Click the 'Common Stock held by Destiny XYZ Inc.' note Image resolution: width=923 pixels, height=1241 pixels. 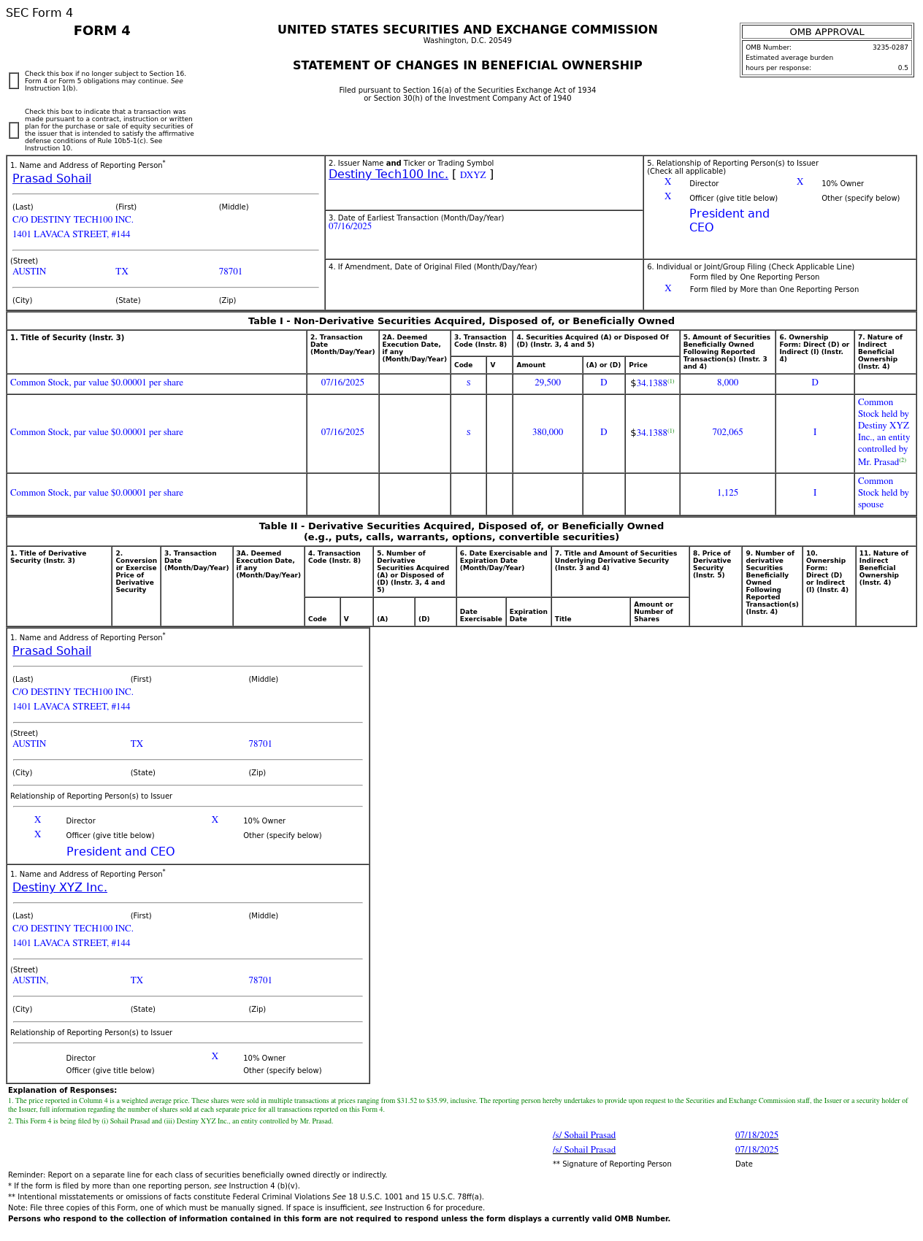tap(884, 432)
